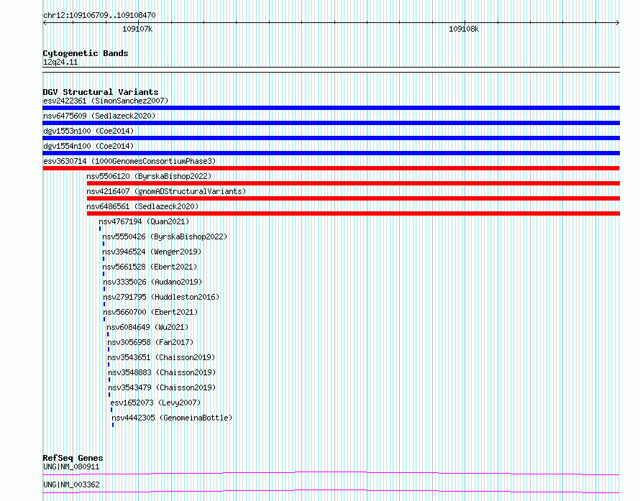This screenshot has width=640, height=501.
Task: Select esv1652073 (Levy2007) label
Action: [x=156, y=403]
